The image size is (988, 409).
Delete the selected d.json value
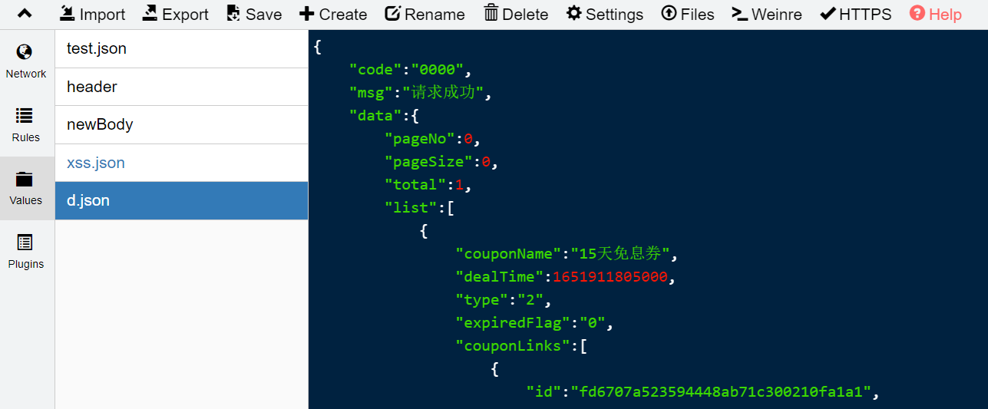click(x=516, y=14)
